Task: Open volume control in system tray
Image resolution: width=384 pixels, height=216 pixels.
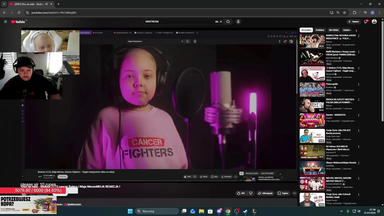Action: [359, 211]
